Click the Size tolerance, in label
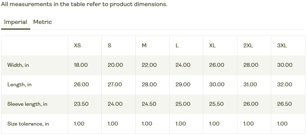The image size is (307, 135). pyautogui.click(x=28, y=124)
